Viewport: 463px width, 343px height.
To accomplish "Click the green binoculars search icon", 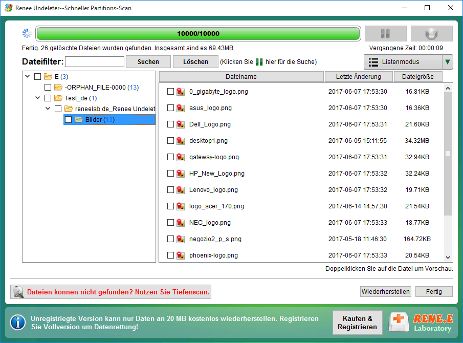I will (259, 62).
